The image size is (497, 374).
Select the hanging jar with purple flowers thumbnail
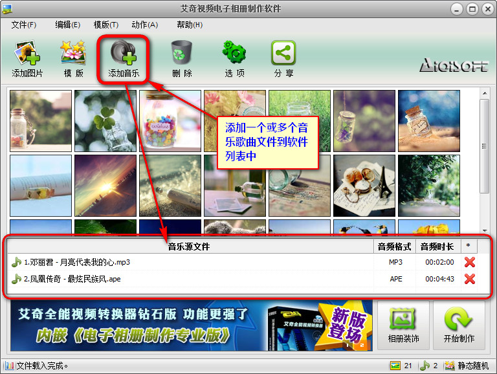click(364, 121)
